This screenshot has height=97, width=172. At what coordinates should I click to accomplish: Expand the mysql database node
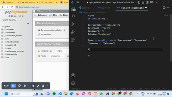pos(2,48)
